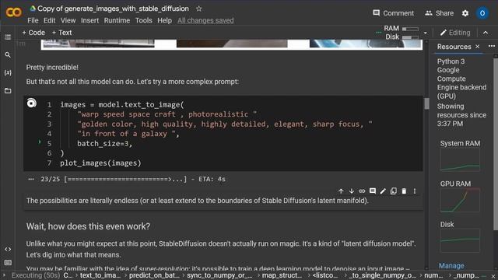Click the Share button
This screenshot has height=280, width=498.
(x=439, y=13)
